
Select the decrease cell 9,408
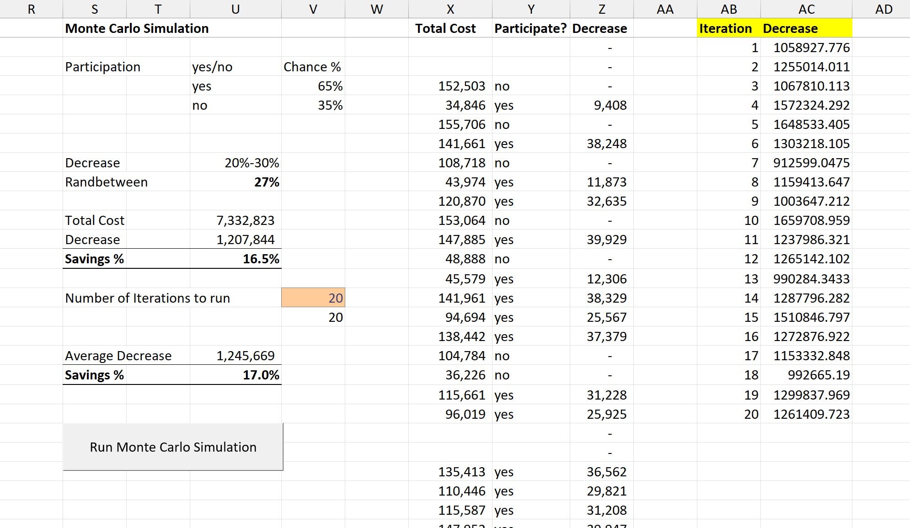click(x=602, y=105)
